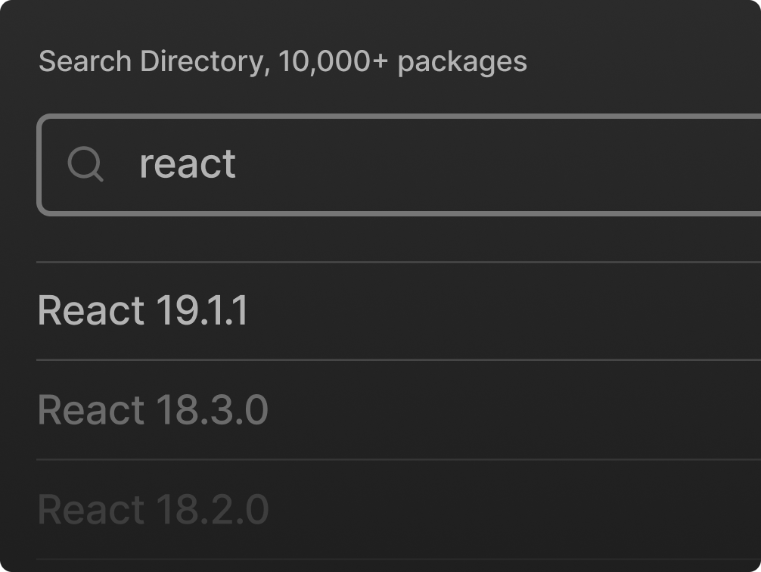Click the magnifying glass search icon
The width and height of the screenshot is (761, 572).
tap(85, 164)
